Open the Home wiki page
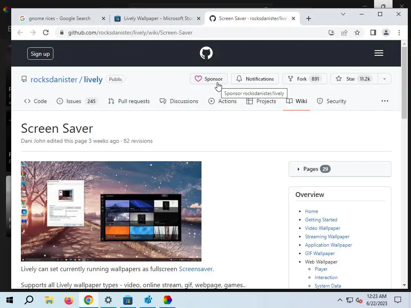Screen dimensions: 411x308 [x=311, y=211]
